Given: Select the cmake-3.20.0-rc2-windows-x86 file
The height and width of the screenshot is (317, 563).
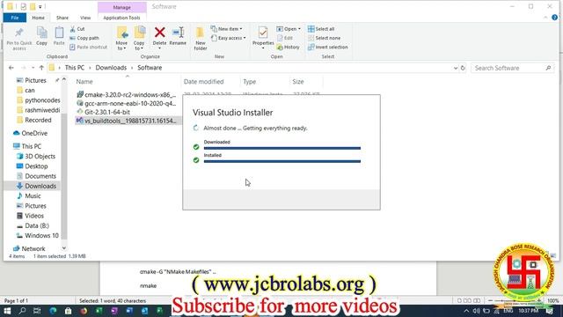Looking at the screenshot, I should click(x=127, y=95).
